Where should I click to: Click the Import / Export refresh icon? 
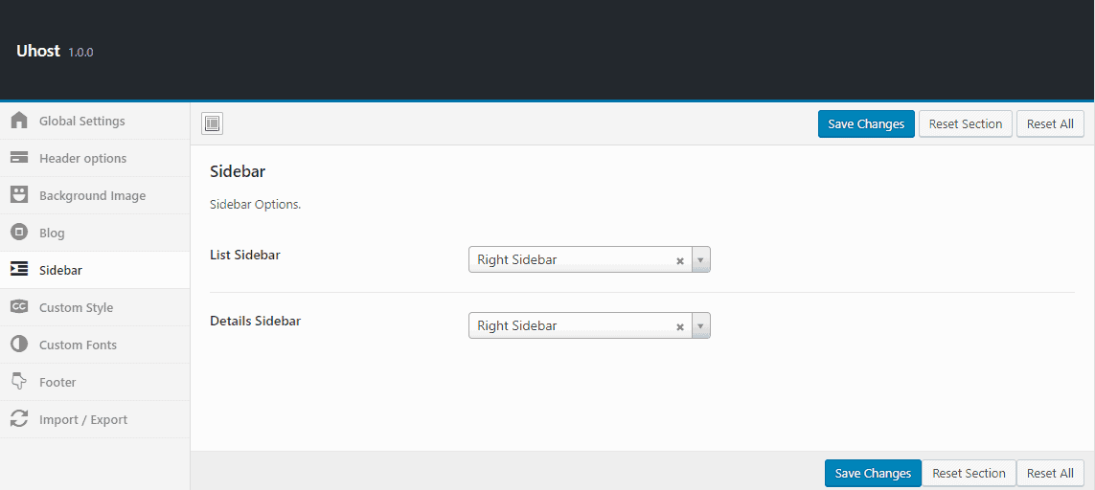19,419
